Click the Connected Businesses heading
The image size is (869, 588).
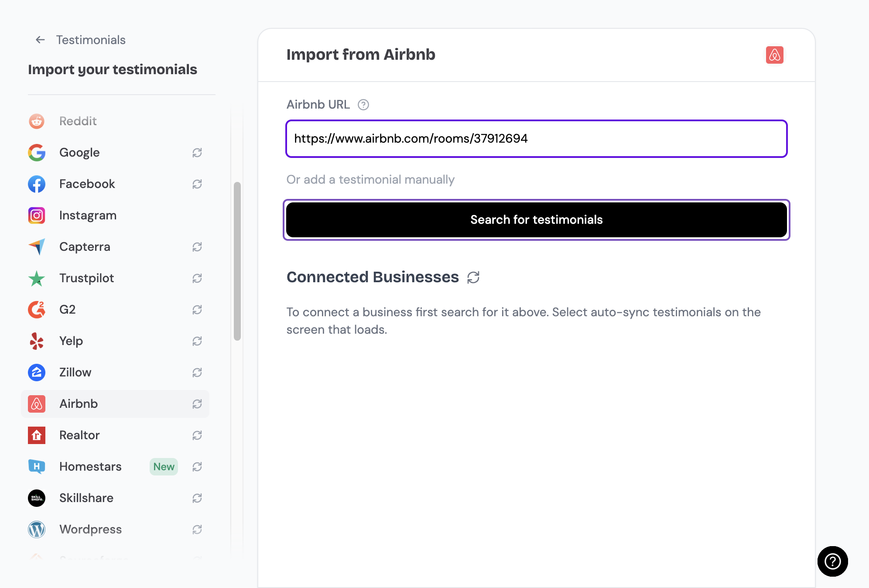tap(373, 277)
